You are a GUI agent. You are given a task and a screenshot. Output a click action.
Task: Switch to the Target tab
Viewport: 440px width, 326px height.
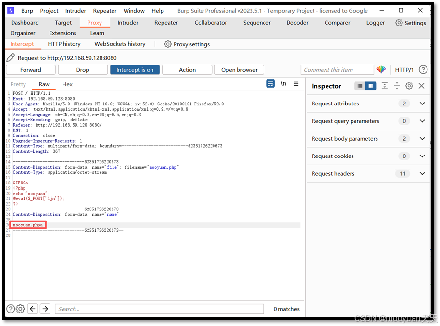point(63,23)
